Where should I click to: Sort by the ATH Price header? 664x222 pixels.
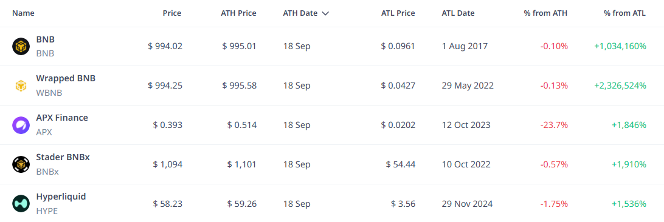(x=238, y=13)
